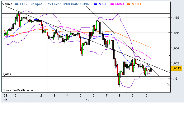This screenshot has height=120, width=184.
Task: Click the 1,46 price axis label
Action: (x=174, y=78)
